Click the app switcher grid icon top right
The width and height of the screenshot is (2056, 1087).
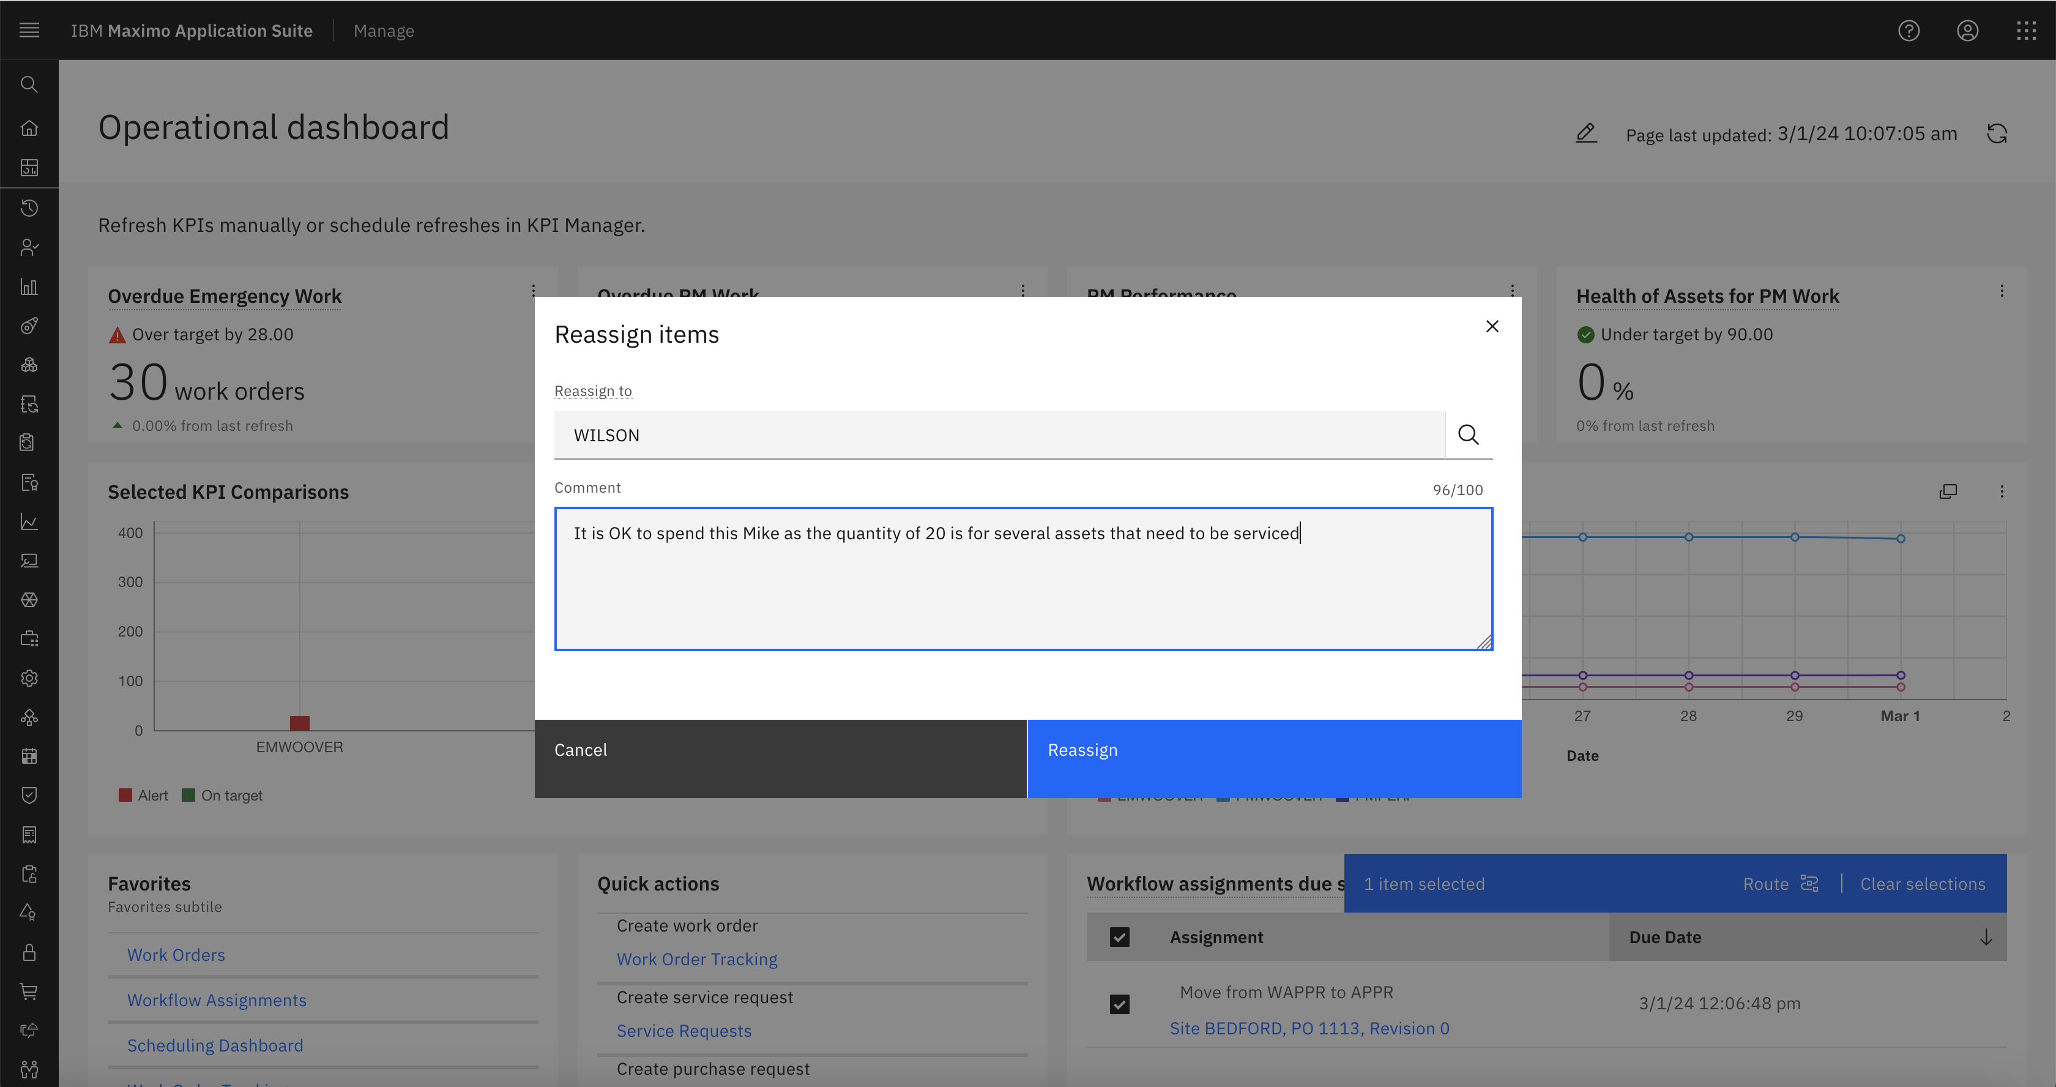click(2027, 31)
